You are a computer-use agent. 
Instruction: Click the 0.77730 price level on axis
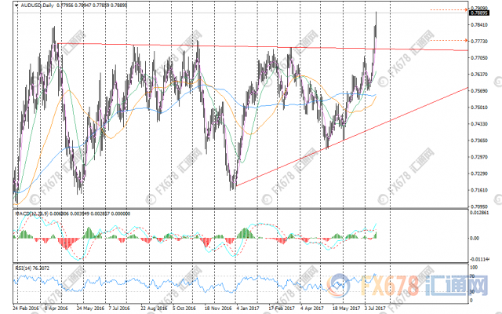[477, 41]
